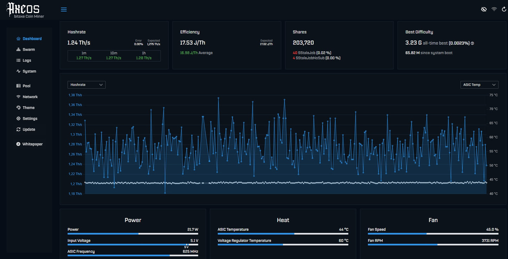Click the WiFi status icon
Screen dimensions: 508x259
[494, 9]
